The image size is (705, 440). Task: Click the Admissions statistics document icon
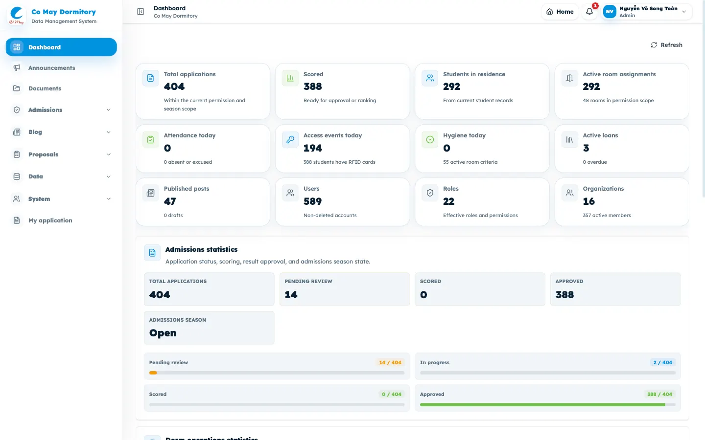pos(152,253)
